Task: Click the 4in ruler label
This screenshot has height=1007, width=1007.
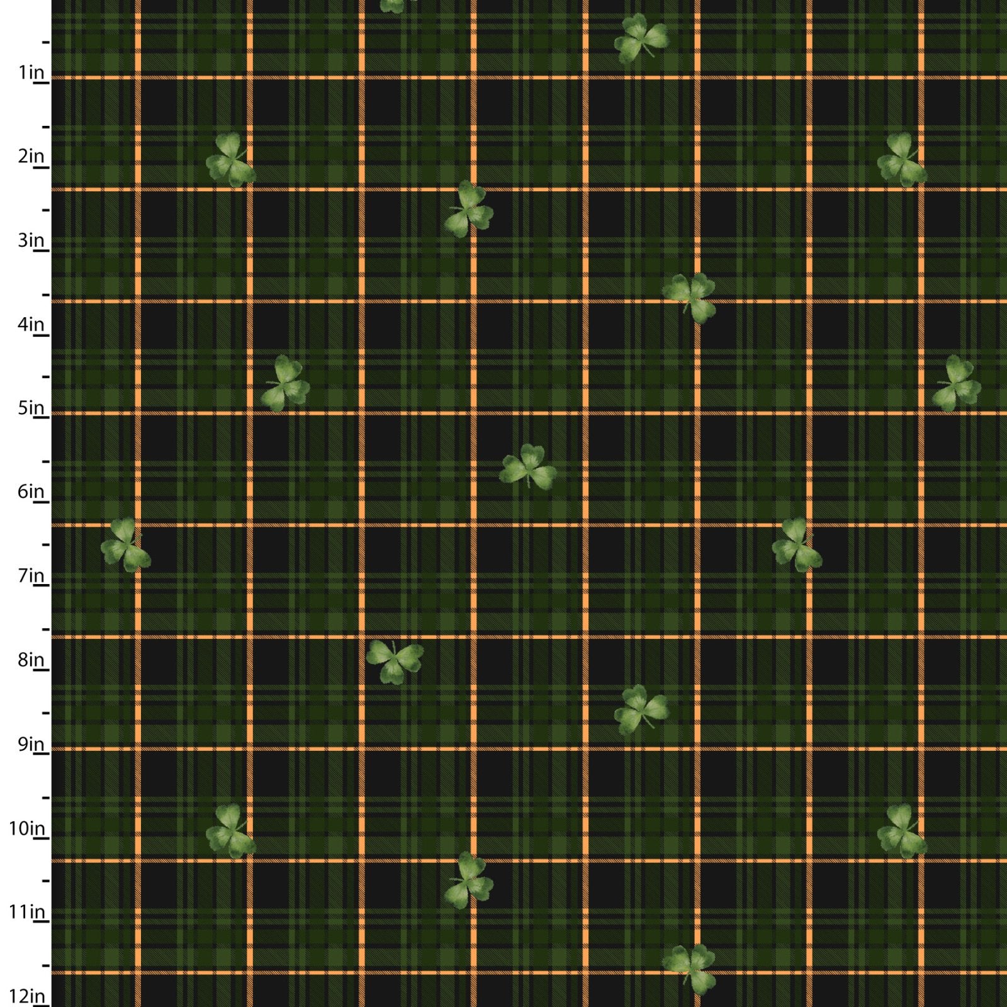Action: coord(31,325)
